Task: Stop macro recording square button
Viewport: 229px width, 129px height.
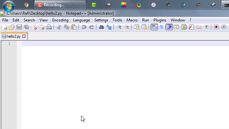Action: coord(224,27)
